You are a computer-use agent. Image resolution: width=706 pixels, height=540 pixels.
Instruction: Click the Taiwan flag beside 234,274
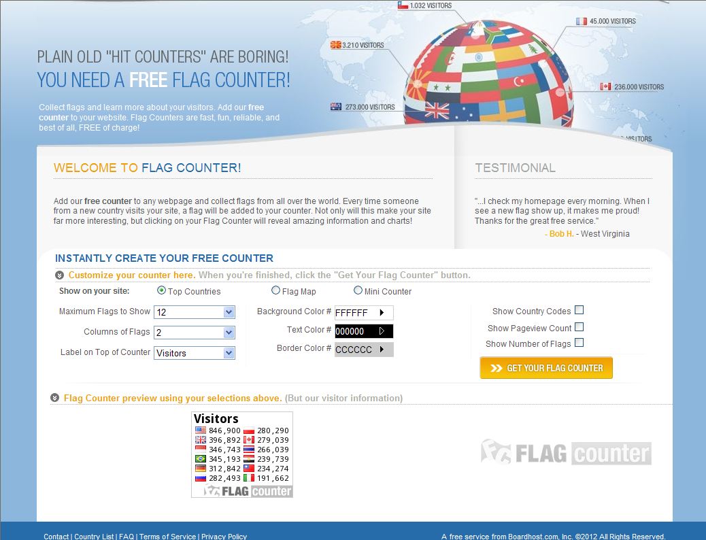249,469
